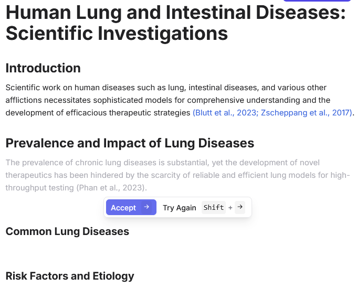Click the arrow icon inside Accept button
The image size is (356, 288).
(x=146, y=207)
